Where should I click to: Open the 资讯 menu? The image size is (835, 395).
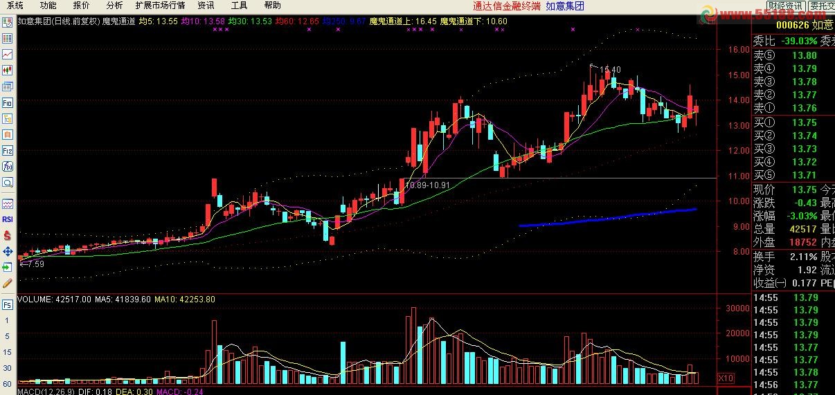click(x=206, y=5)
